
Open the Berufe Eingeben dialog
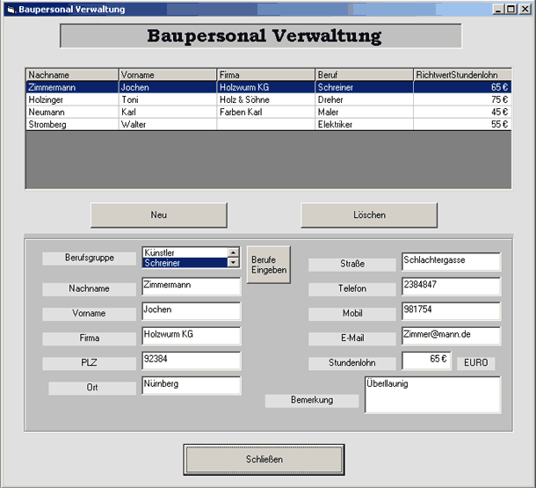(x=268, y=265)
